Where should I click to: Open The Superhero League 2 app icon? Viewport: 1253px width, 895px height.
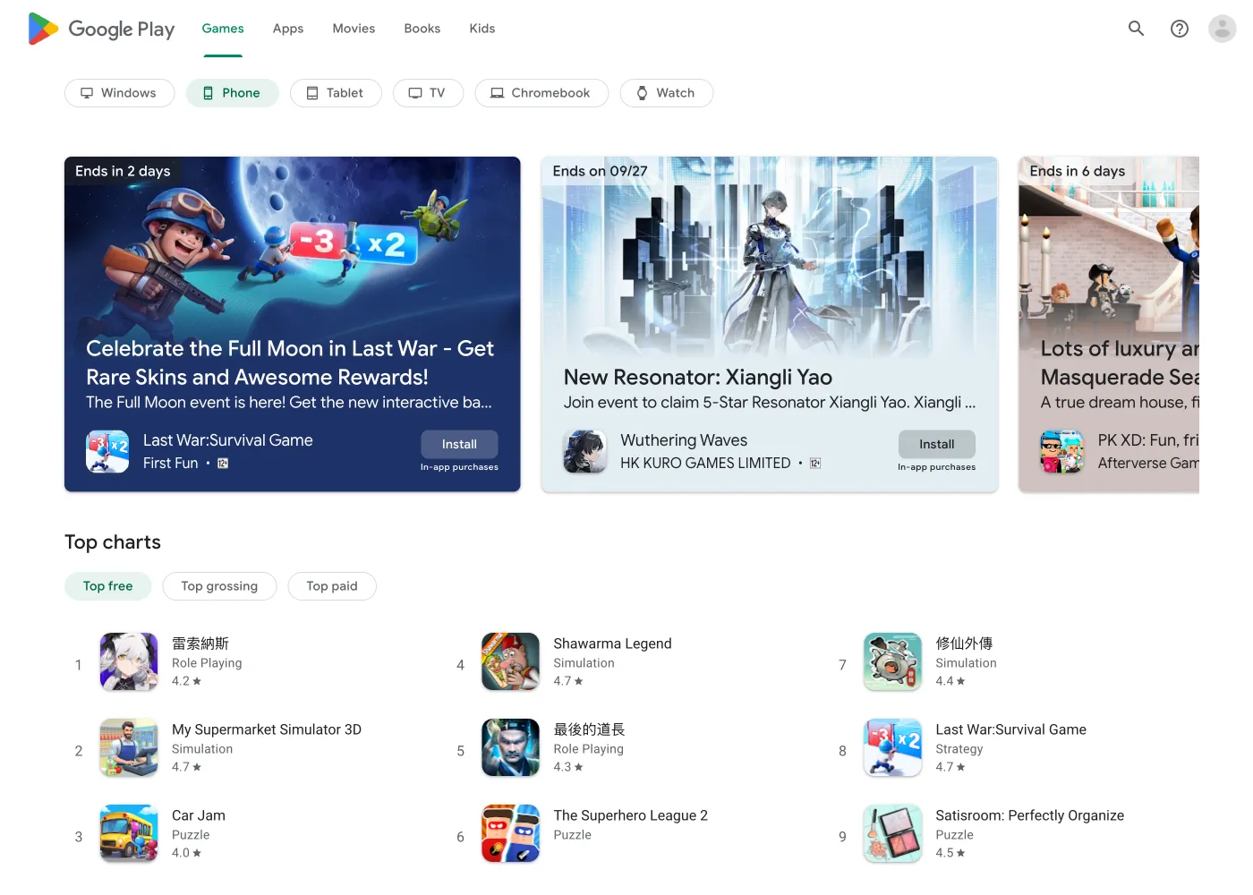coord(510,833)
